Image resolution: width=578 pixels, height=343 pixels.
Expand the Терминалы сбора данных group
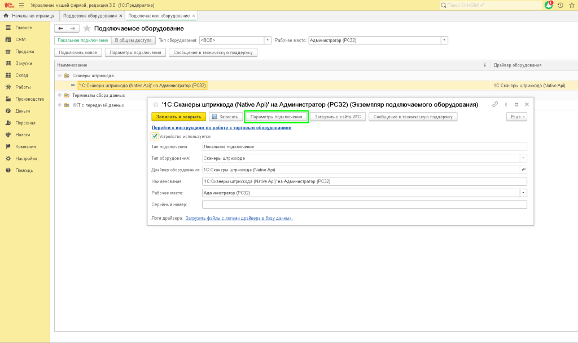coord(59,95)
